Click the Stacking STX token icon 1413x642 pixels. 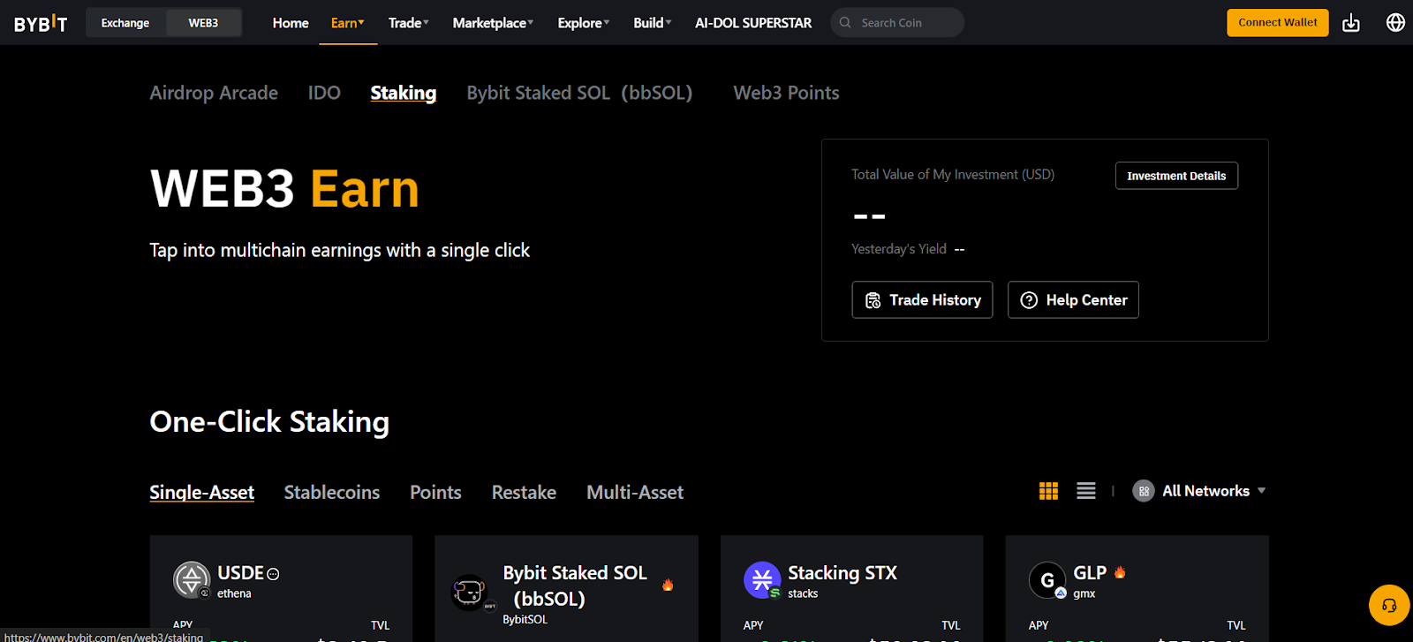(762, 580)
